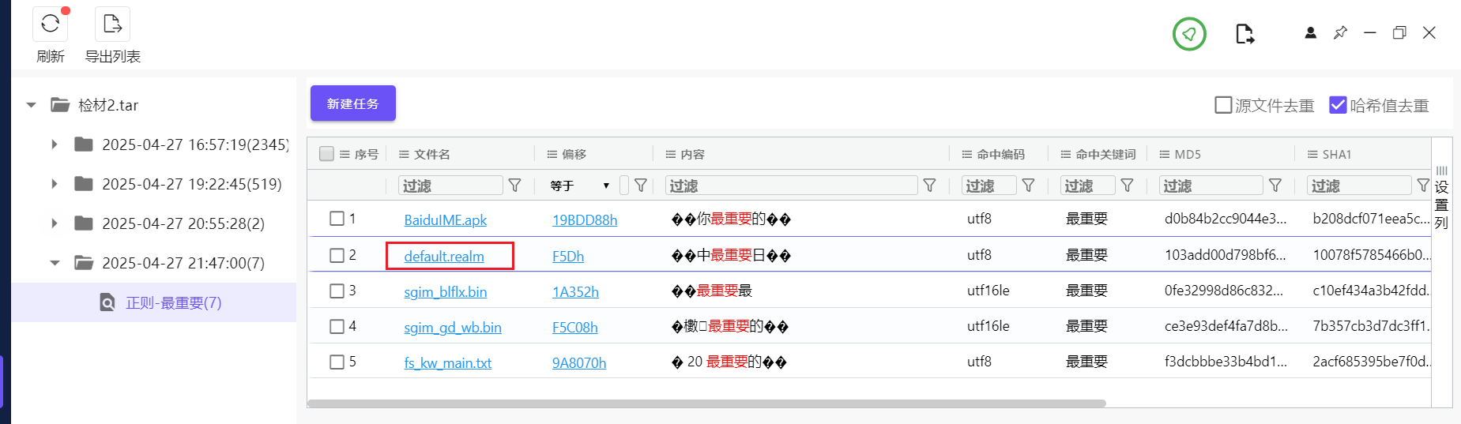
Task: Click the horizontal scrollbar under the table
Action: [706, 403]
